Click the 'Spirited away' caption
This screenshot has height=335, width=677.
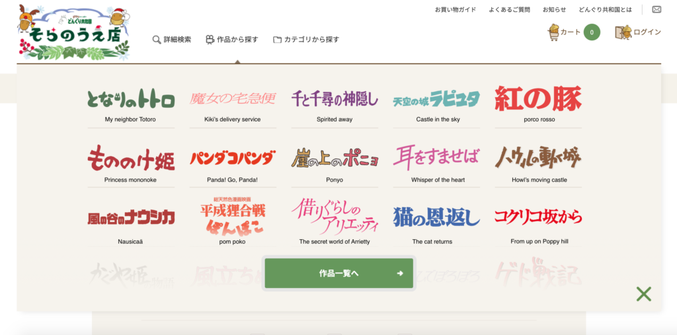click(x=334, y=120)
